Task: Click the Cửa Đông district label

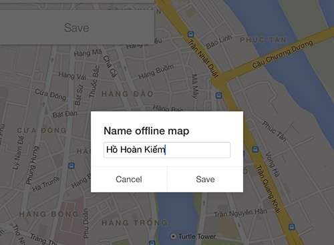Action: point(41,130)
